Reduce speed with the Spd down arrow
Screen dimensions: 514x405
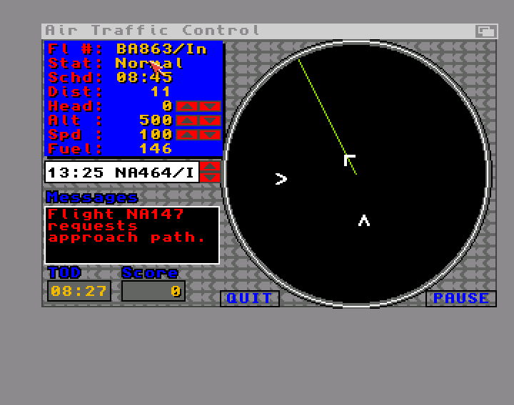pos(209,135)
